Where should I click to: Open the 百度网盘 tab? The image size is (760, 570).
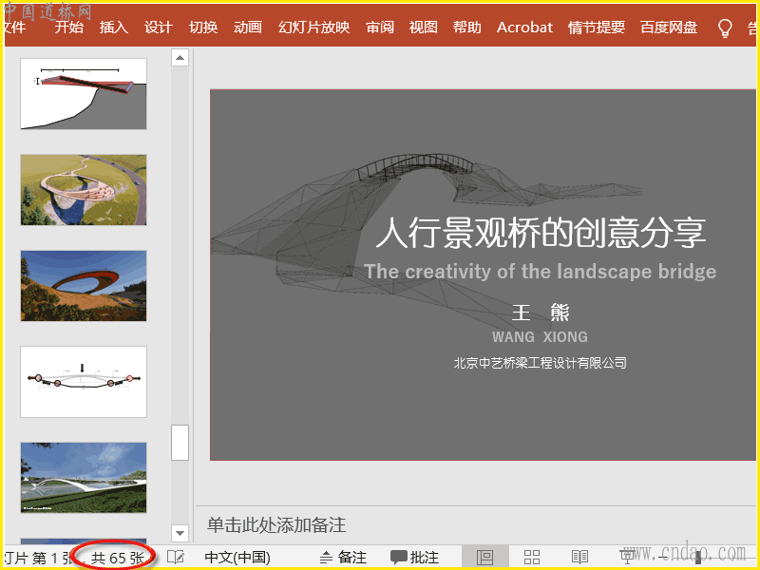pos(667,28)
